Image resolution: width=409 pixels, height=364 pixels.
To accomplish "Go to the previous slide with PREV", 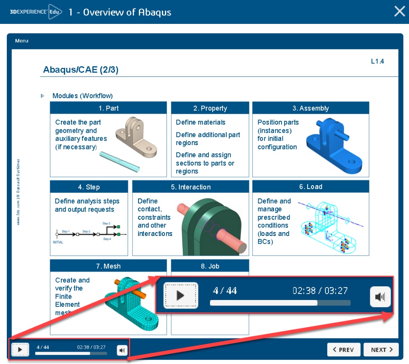I will tap(343, 349).
